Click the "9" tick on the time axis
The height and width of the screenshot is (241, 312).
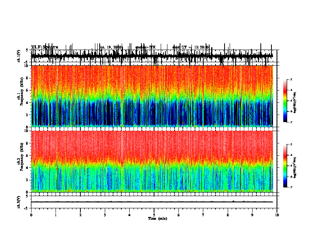coord(252,215)
